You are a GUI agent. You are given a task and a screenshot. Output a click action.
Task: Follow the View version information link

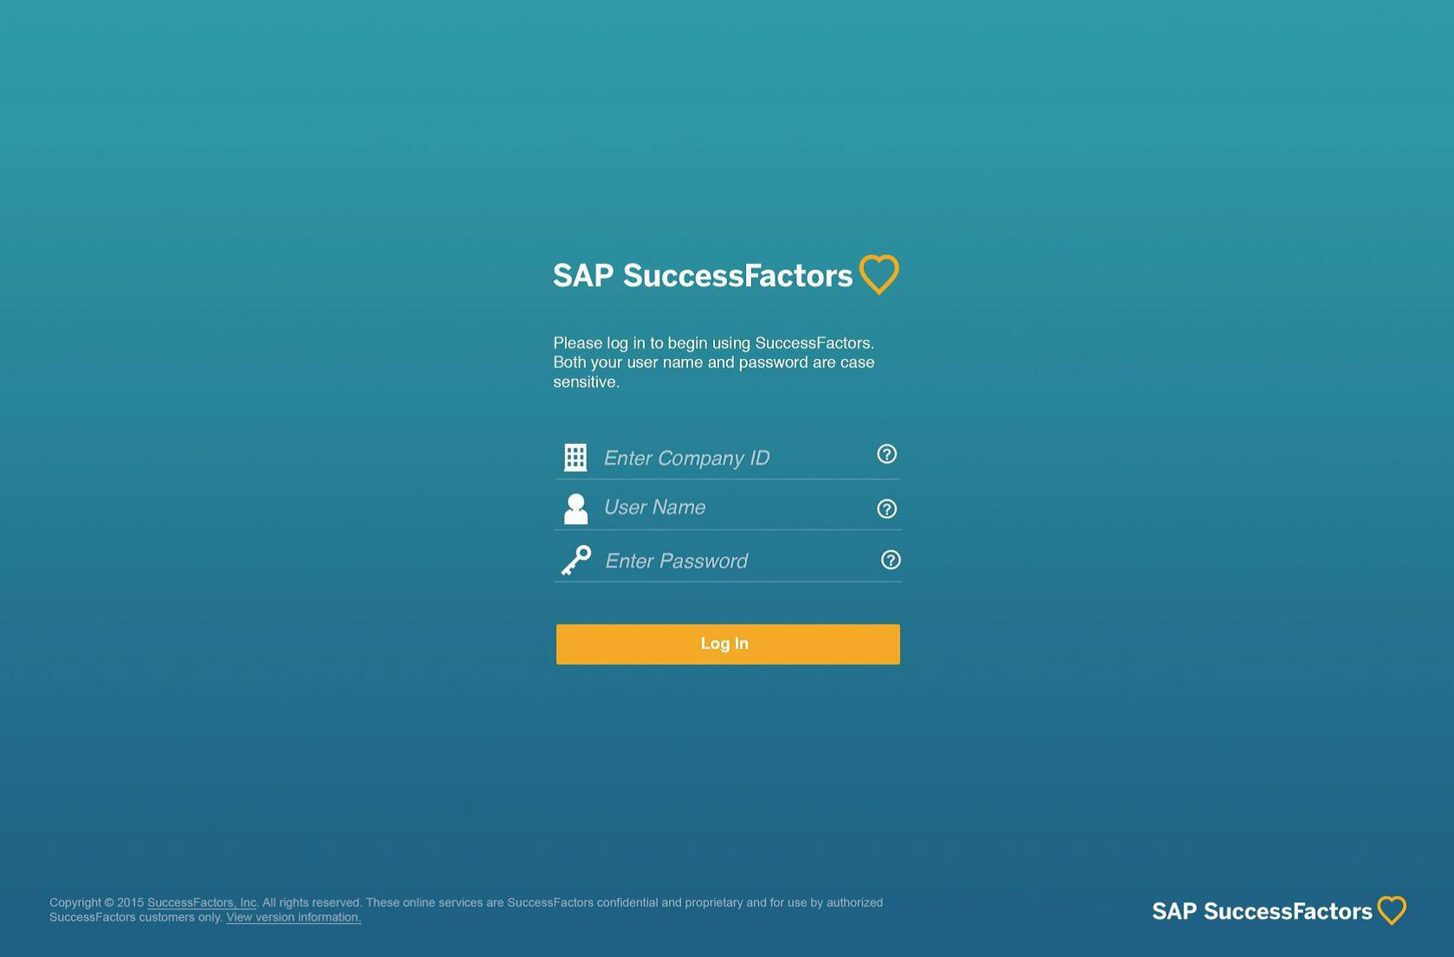pos(293,917)
